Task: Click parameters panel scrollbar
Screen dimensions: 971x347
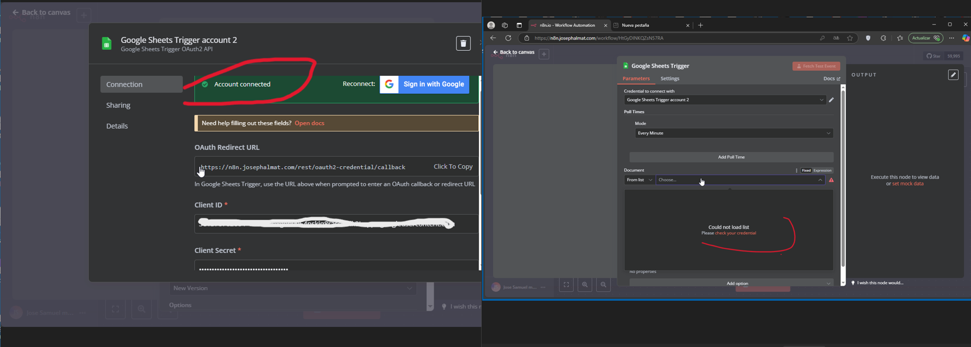Action: 843,179
